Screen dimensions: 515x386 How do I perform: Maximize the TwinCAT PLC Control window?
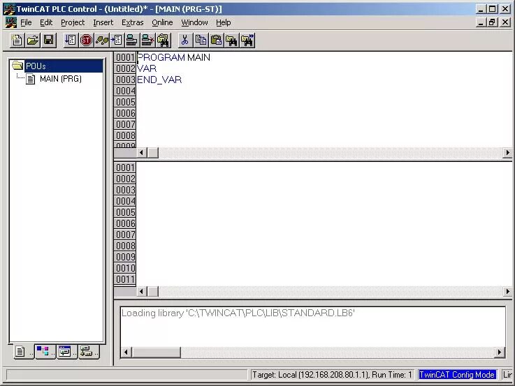point(492,9)
